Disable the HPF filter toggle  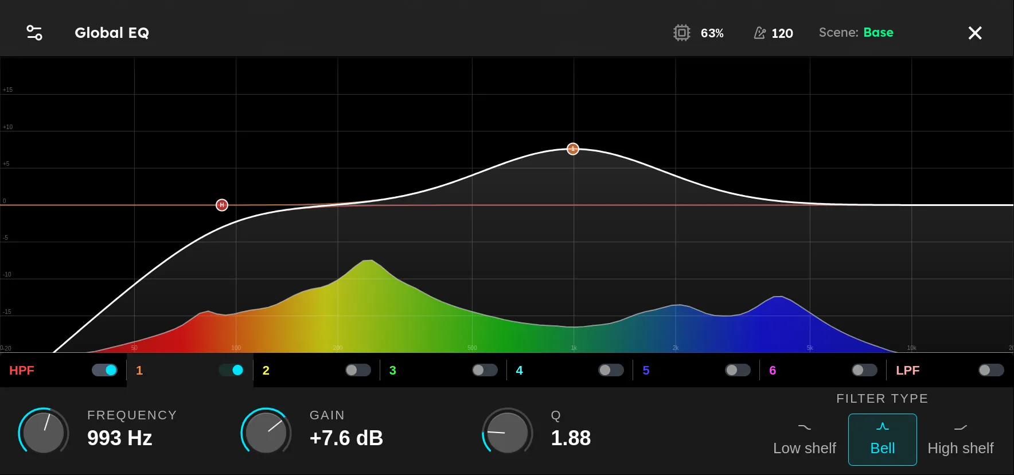pos(105,370)
